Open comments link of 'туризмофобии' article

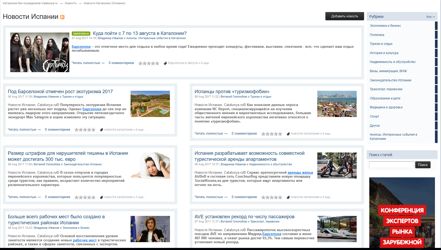click(x=244, y=134)
